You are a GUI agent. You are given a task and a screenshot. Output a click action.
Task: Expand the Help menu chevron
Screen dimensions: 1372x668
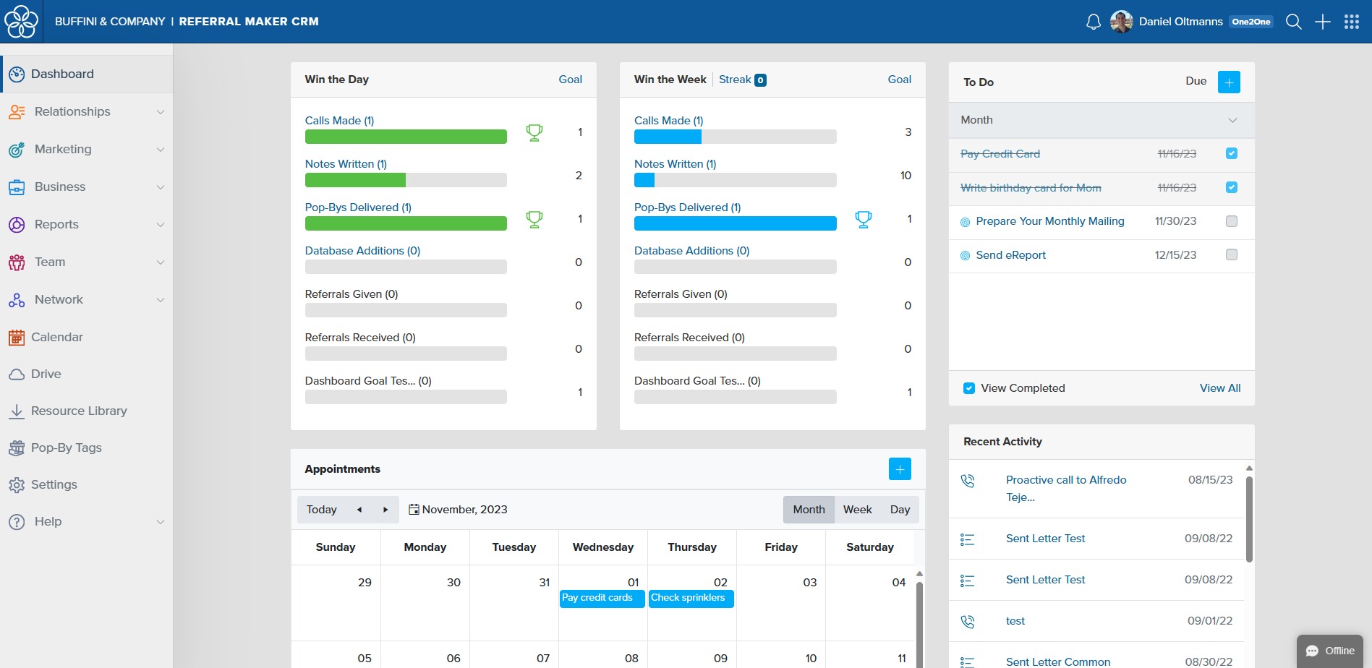click(161, 522)
